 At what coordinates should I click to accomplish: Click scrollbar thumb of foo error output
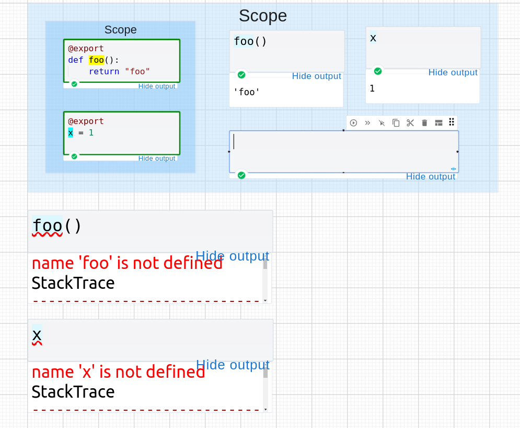click(x=265, y=264)
